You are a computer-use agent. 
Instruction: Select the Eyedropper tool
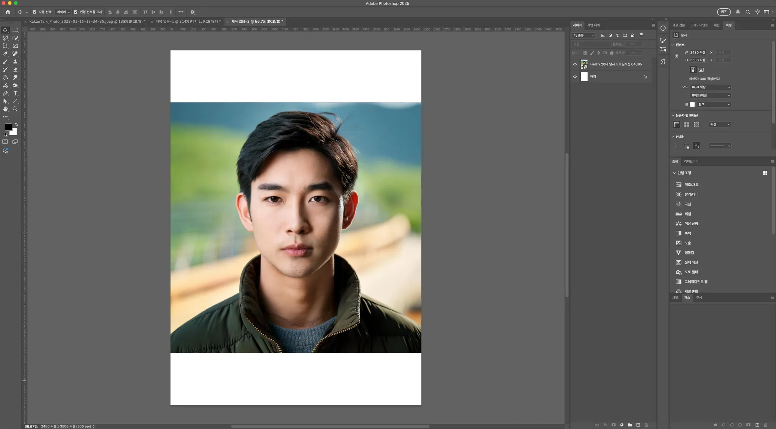[5, 54]
